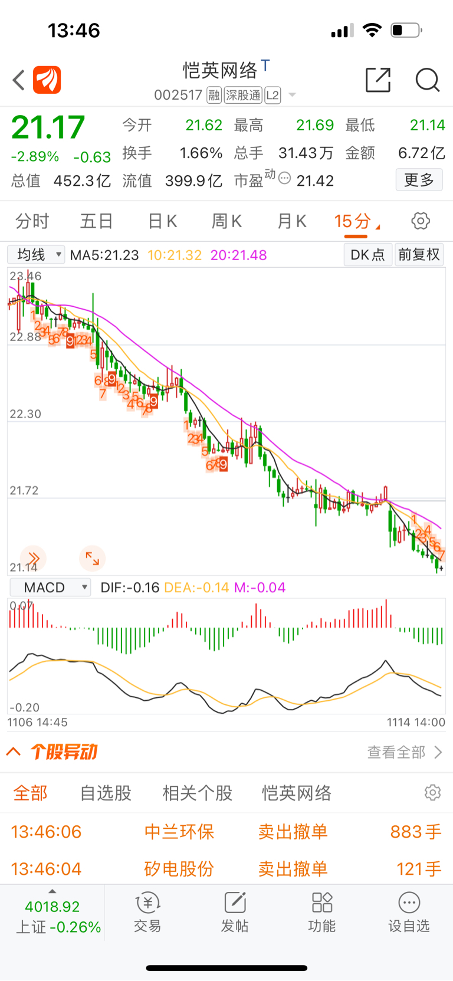
Task: Open the 15分 period dropdown
Action: 357,222
